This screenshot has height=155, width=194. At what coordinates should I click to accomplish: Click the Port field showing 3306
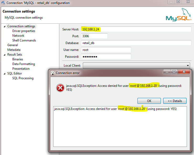pyautogui.click(x=94, y=36)
